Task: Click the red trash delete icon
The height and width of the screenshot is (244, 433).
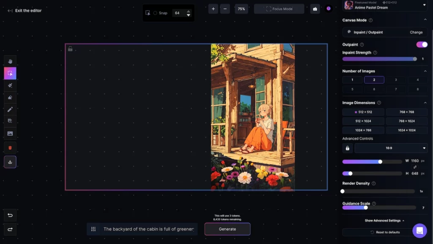Action: (x=10, y=148)
